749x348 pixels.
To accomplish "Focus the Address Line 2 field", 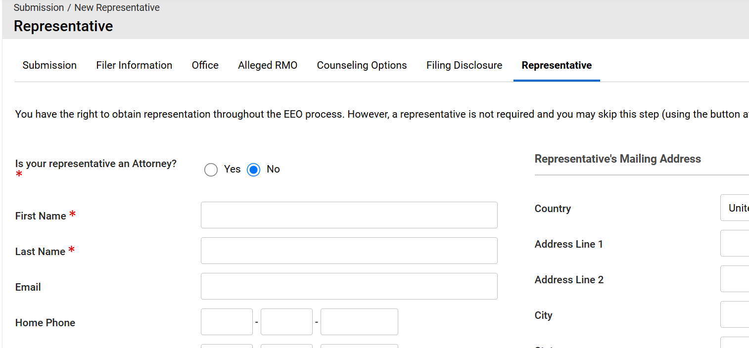I will pos(735,279).
